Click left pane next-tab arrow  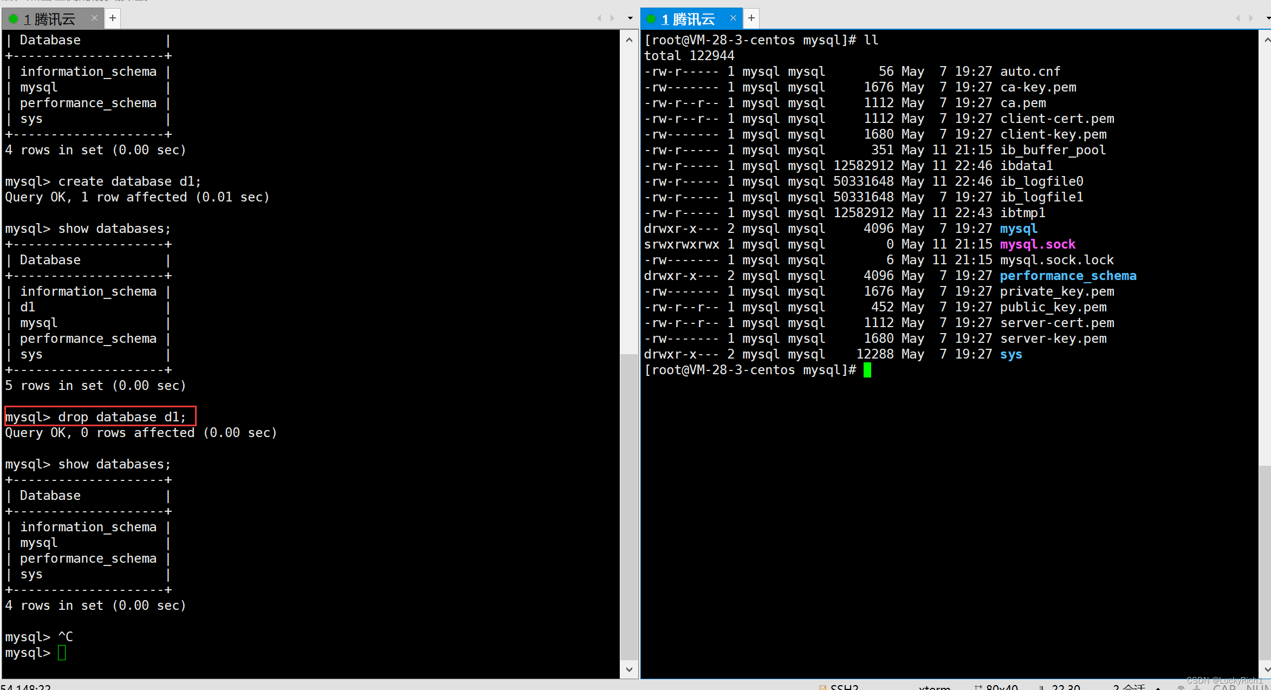613,18
